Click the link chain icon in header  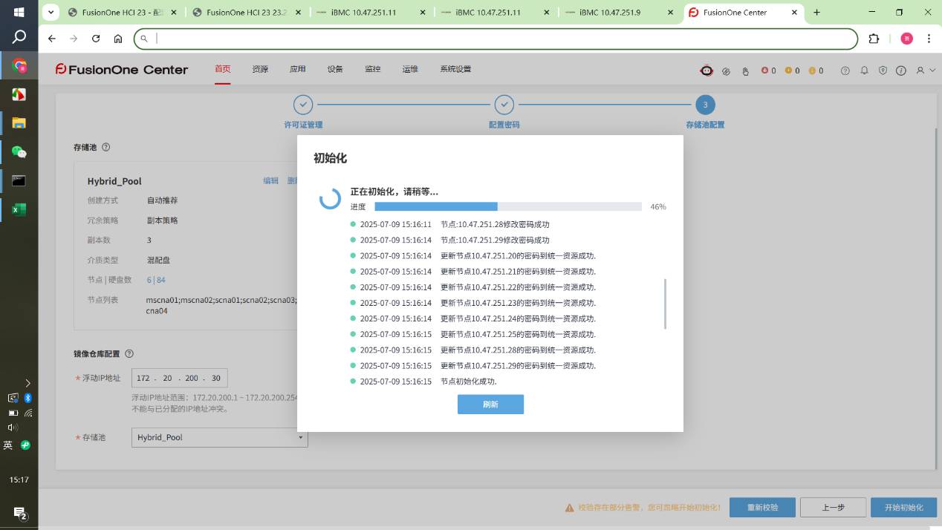[x=727, y=71]
